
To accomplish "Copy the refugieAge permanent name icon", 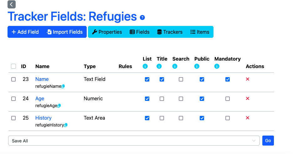I will (x=59, y=106).
